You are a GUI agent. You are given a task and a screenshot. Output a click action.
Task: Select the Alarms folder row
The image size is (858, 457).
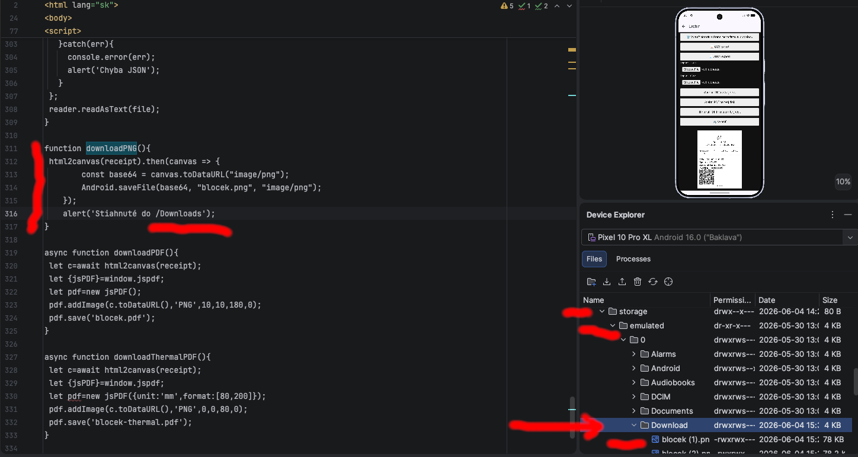tap(716, 354)
